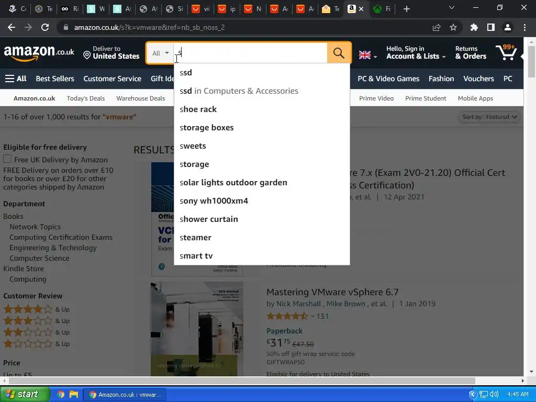Click the browser address bar URL
This screenshot has width=536, height=402.
click(x=149, y=27)
